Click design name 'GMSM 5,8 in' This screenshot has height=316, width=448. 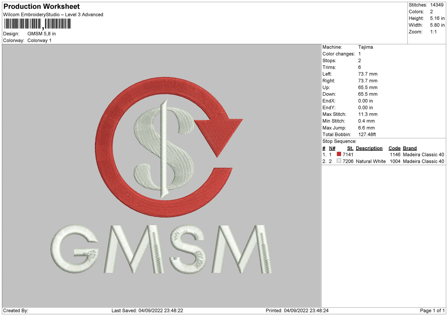coord(42,34)
